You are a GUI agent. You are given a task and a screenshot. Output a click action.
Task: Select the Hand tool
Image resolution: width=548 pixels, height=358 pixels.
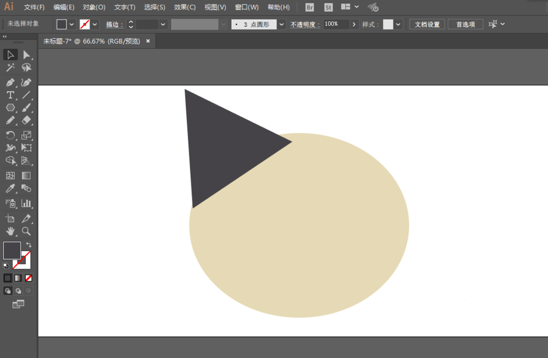pos(10,231)
